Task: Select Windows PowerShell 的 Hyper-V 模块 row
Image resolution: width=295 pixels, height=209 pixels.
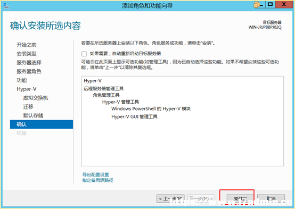Action: coord(151,109)
